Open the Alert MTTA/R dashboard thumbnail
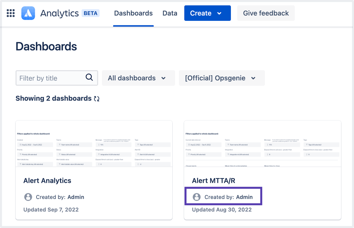The width and height of the screenshot is (354, 228). tap(262, 144)
